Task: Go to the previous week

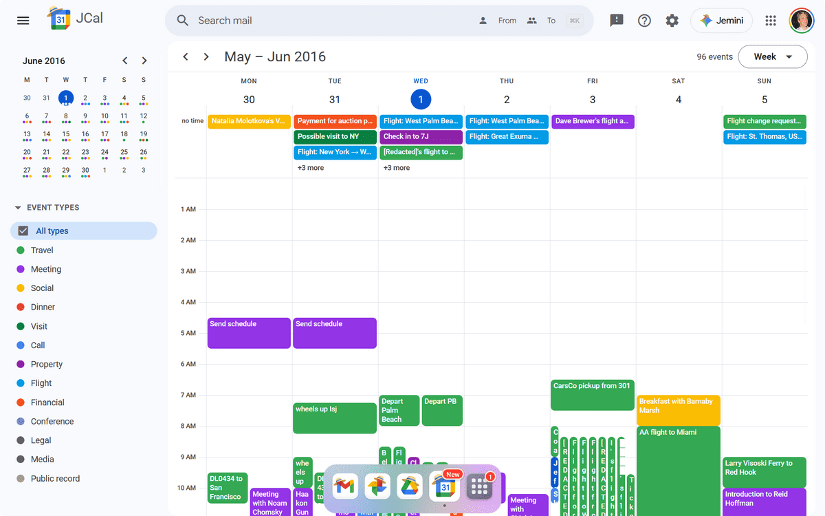Action: (x=185, y=57)
